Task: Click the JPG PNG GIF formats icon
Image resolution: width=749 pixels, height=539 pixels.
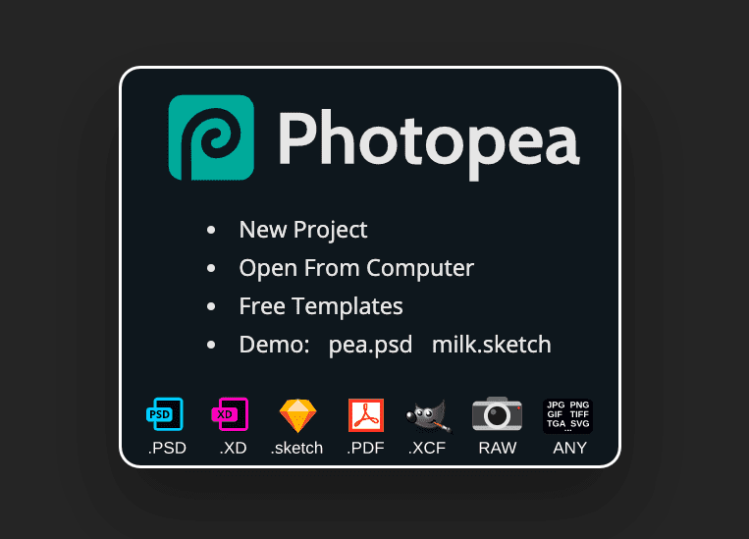Action: 568,416
